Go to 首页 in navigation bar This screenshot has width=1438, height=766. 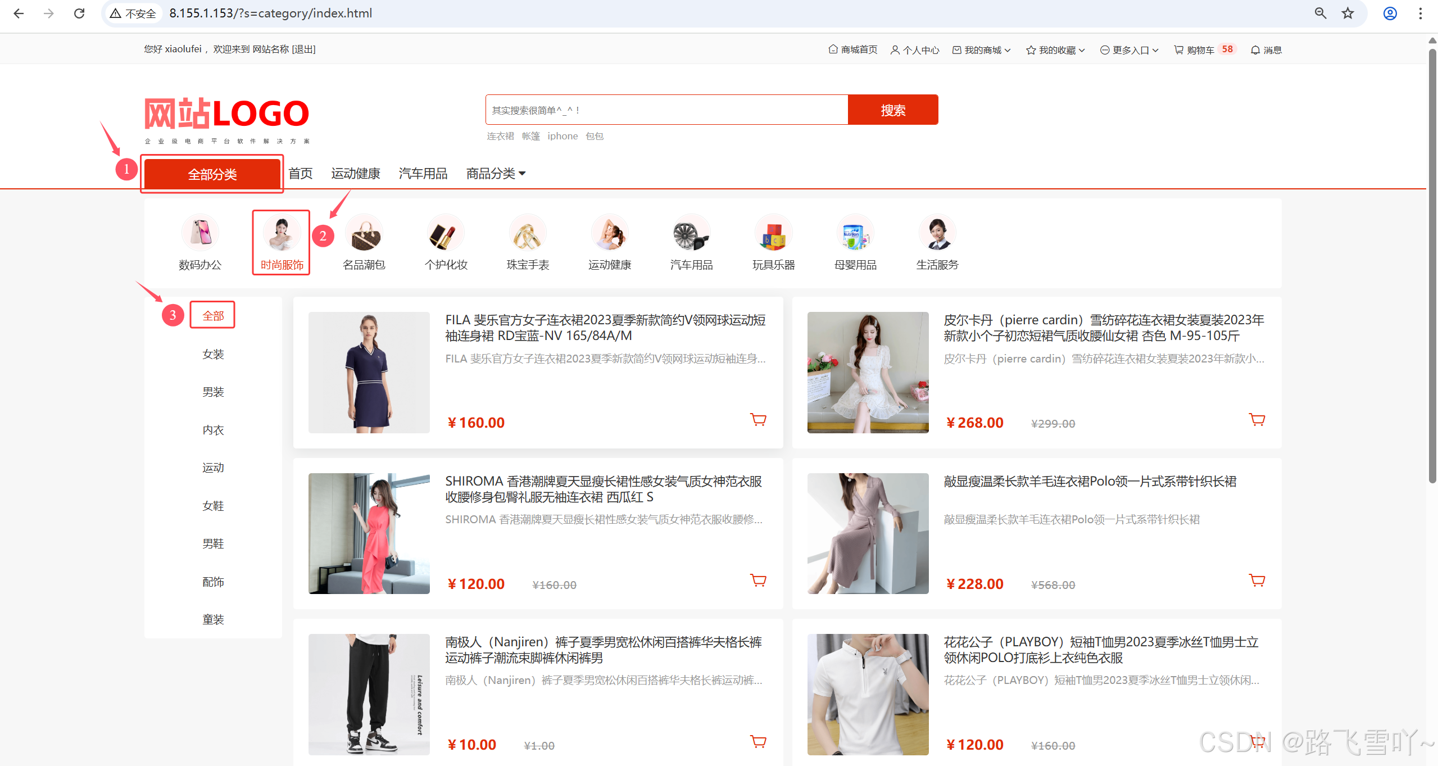300,174
